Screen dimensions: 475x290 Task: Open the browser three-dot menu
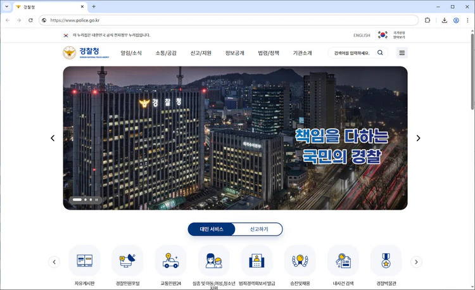468,20
